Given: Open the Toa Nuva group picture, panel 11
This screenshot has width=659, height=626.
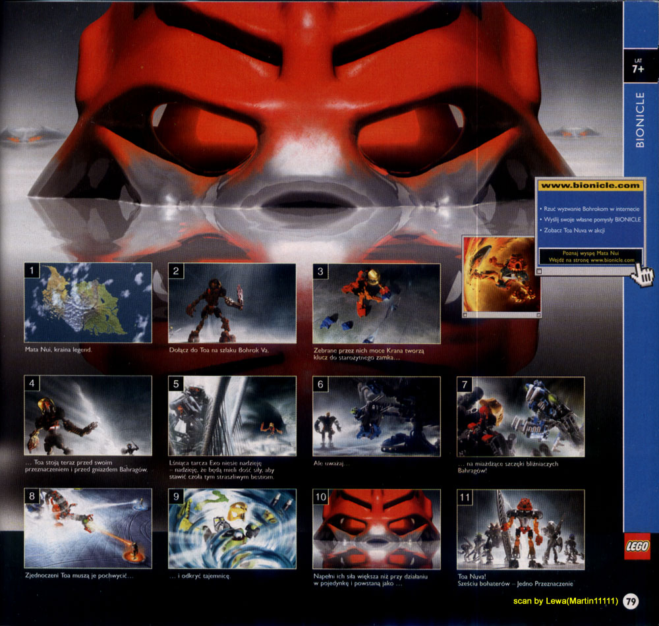Looking at the screenshot, I should coord(521,529).
